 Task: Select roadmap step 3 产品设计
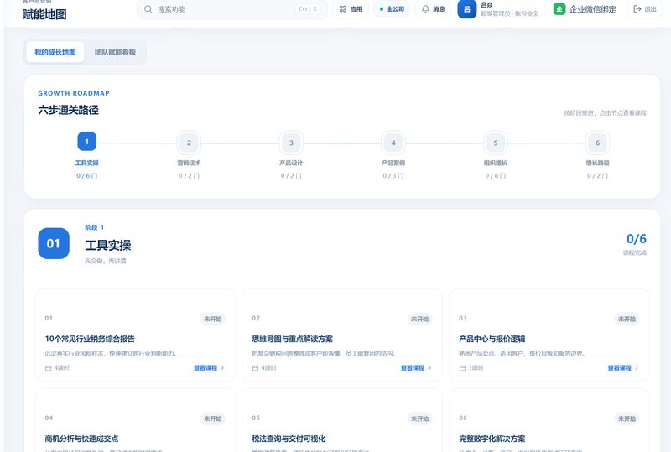coord(291,143)
